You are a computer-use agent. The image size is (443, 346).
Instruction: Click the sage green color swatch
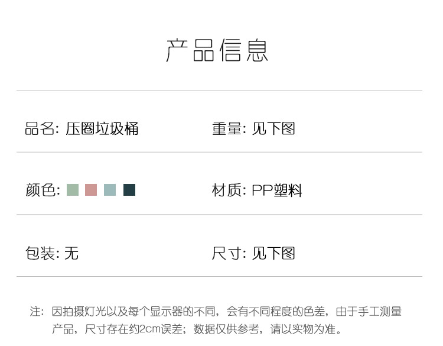click(x=73, y=190)
